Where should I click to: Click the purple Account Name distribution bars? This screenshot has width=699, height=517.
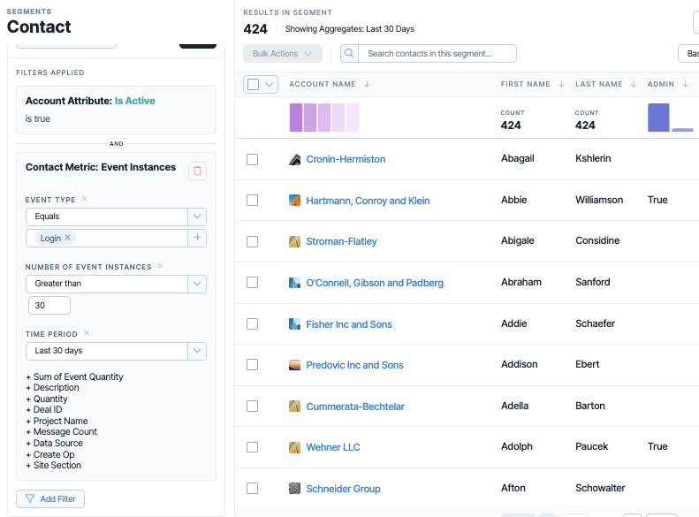pyautogui.click(x=324, y=118)
